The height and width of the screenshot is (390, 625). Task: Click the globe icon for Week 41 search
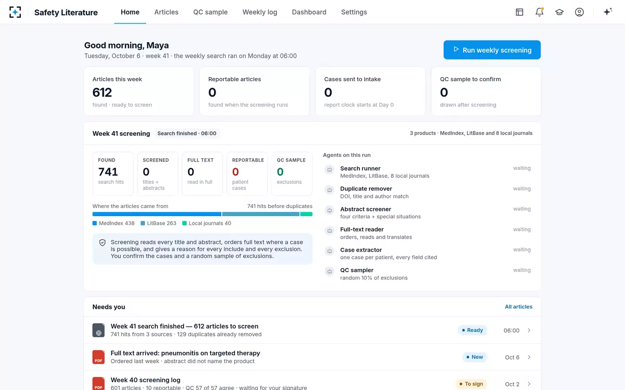[x=99, y=330]
